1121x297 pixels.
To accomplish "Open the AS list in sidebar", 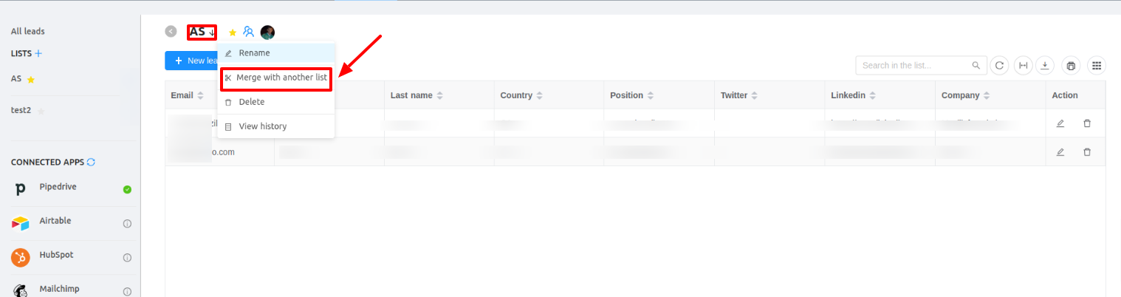I will [16, 78].
